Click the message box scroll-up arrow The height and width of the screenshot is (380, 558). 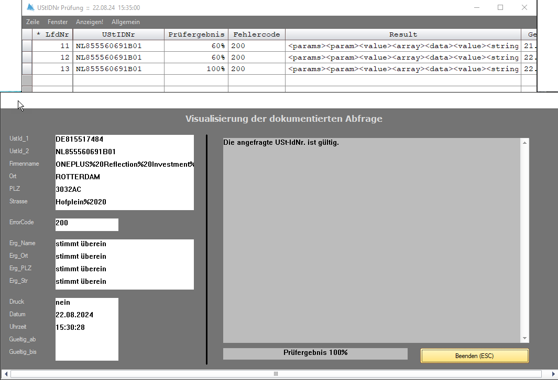[x=524, y=142]
